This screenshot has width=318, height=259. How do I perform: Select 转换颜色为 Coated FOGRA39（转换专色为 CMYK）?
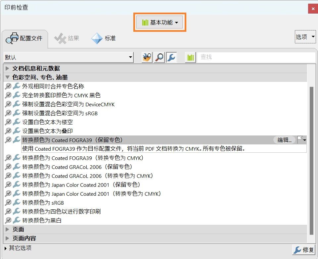click(x=83, y=158)
